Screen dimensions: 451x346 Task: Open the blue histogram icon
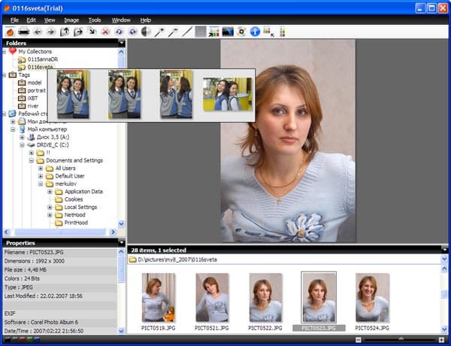tap(228, 32)
